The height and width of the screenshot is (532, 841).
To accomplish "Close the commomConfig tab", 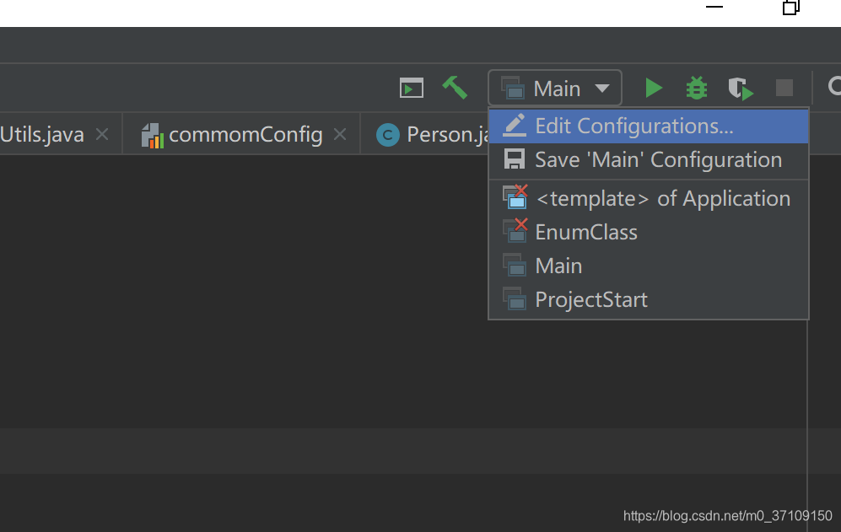I will pos(340,134).
